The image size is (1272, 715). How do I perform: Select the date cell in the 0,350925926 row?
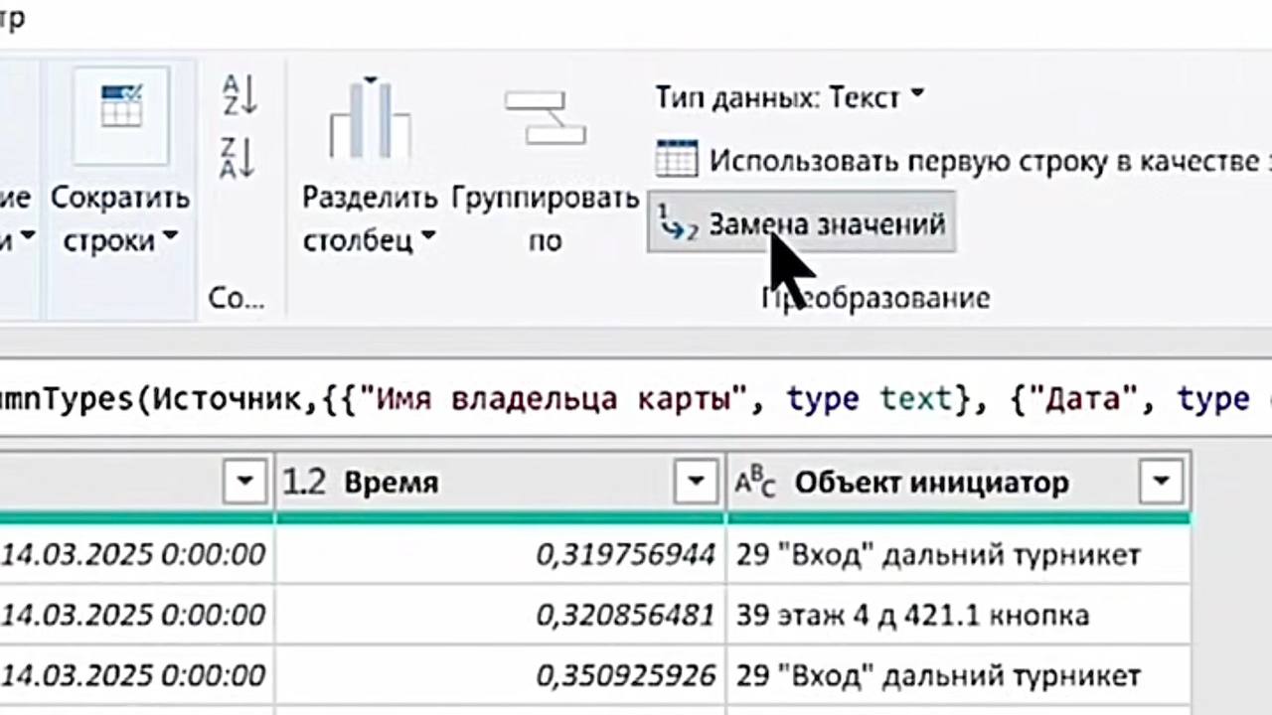click(x=136, y=675)
